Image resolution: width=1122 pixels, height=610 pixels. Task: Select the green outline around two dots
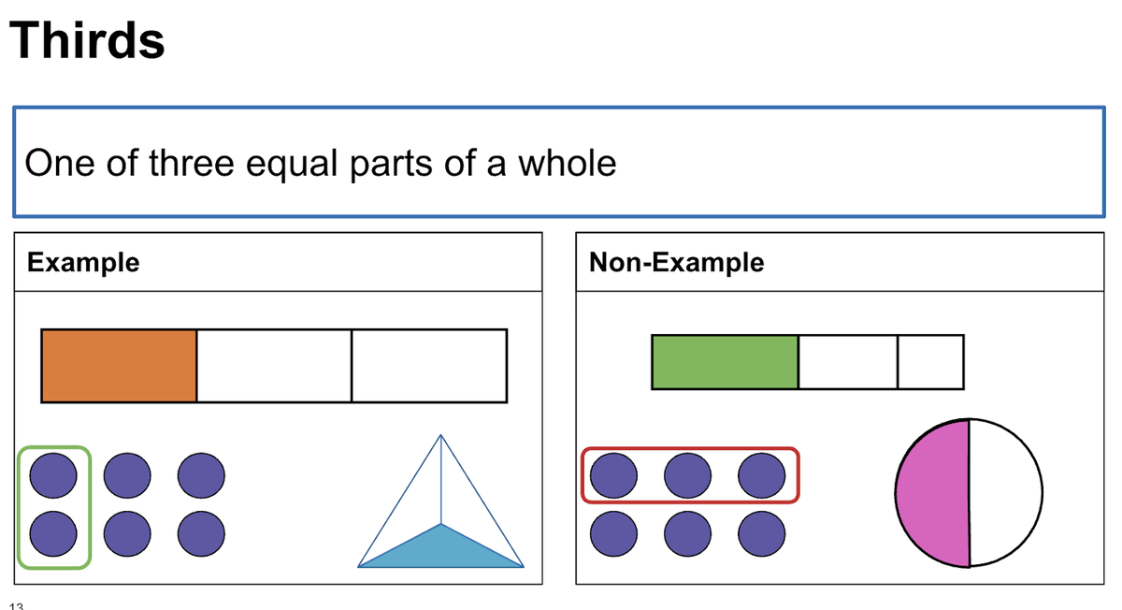tap(54, 507)
